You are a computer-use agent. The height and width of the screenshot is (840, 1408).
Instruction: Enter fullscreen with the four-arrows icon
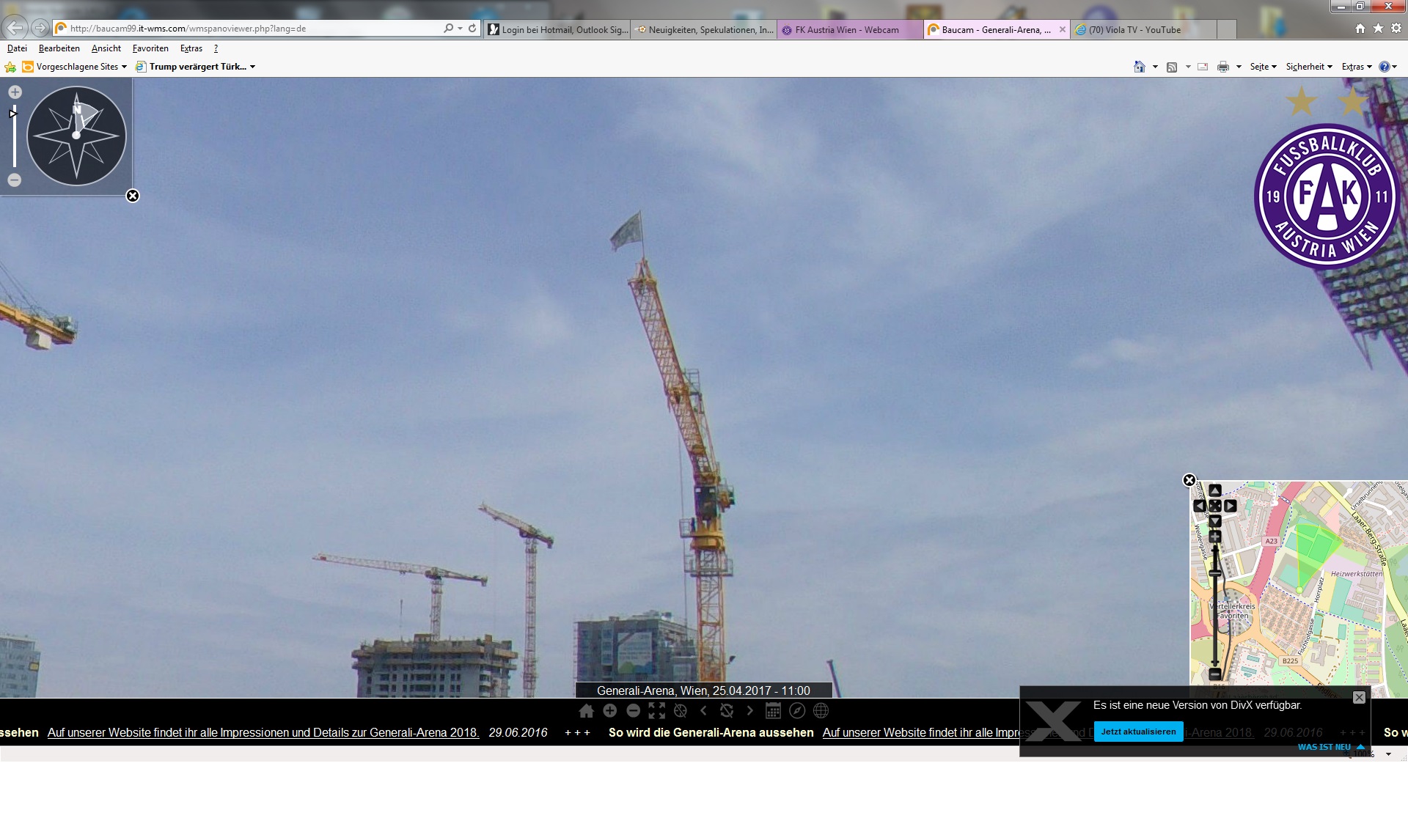pyautogui.click(x=656, y=711)
